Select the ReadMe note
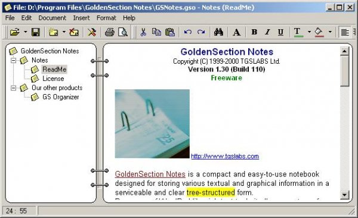 point(54,69)
